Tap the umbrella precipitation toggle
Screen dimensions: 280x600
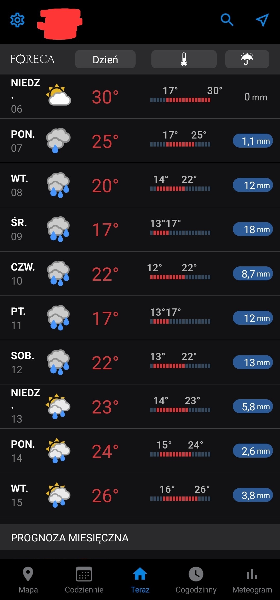(247, 59)
